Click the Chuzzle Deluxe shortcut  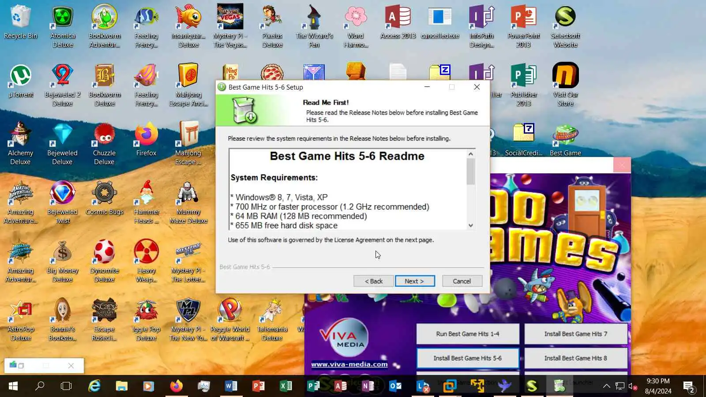click(104, 144)
